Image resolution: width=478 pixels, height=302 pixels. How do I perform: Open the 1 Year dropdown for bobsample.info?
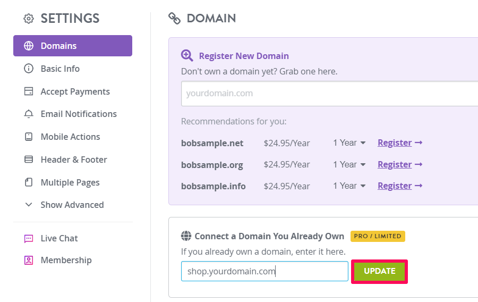[349, 186]
